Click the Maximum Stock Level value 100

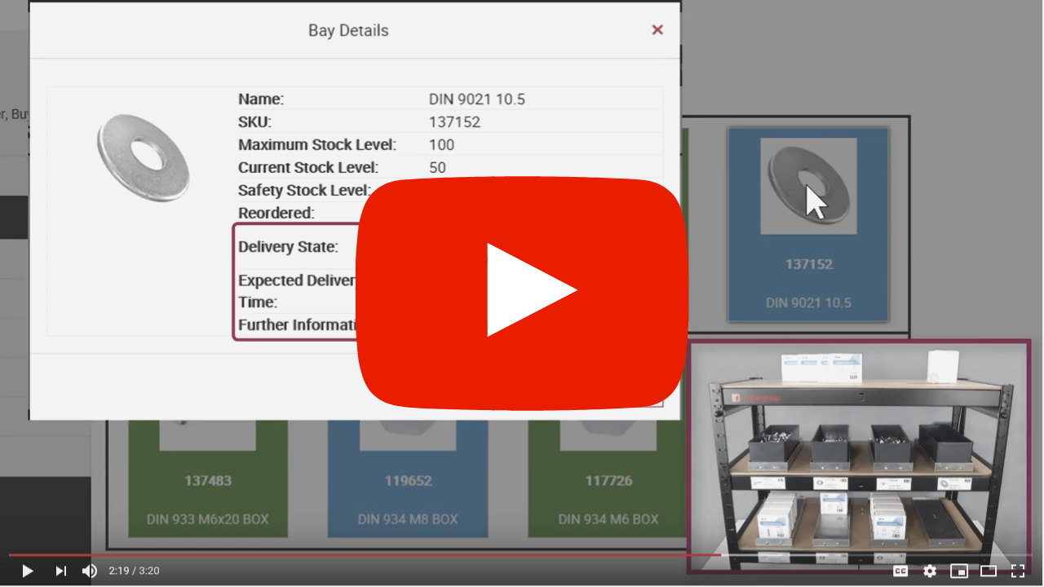point(441,145)
